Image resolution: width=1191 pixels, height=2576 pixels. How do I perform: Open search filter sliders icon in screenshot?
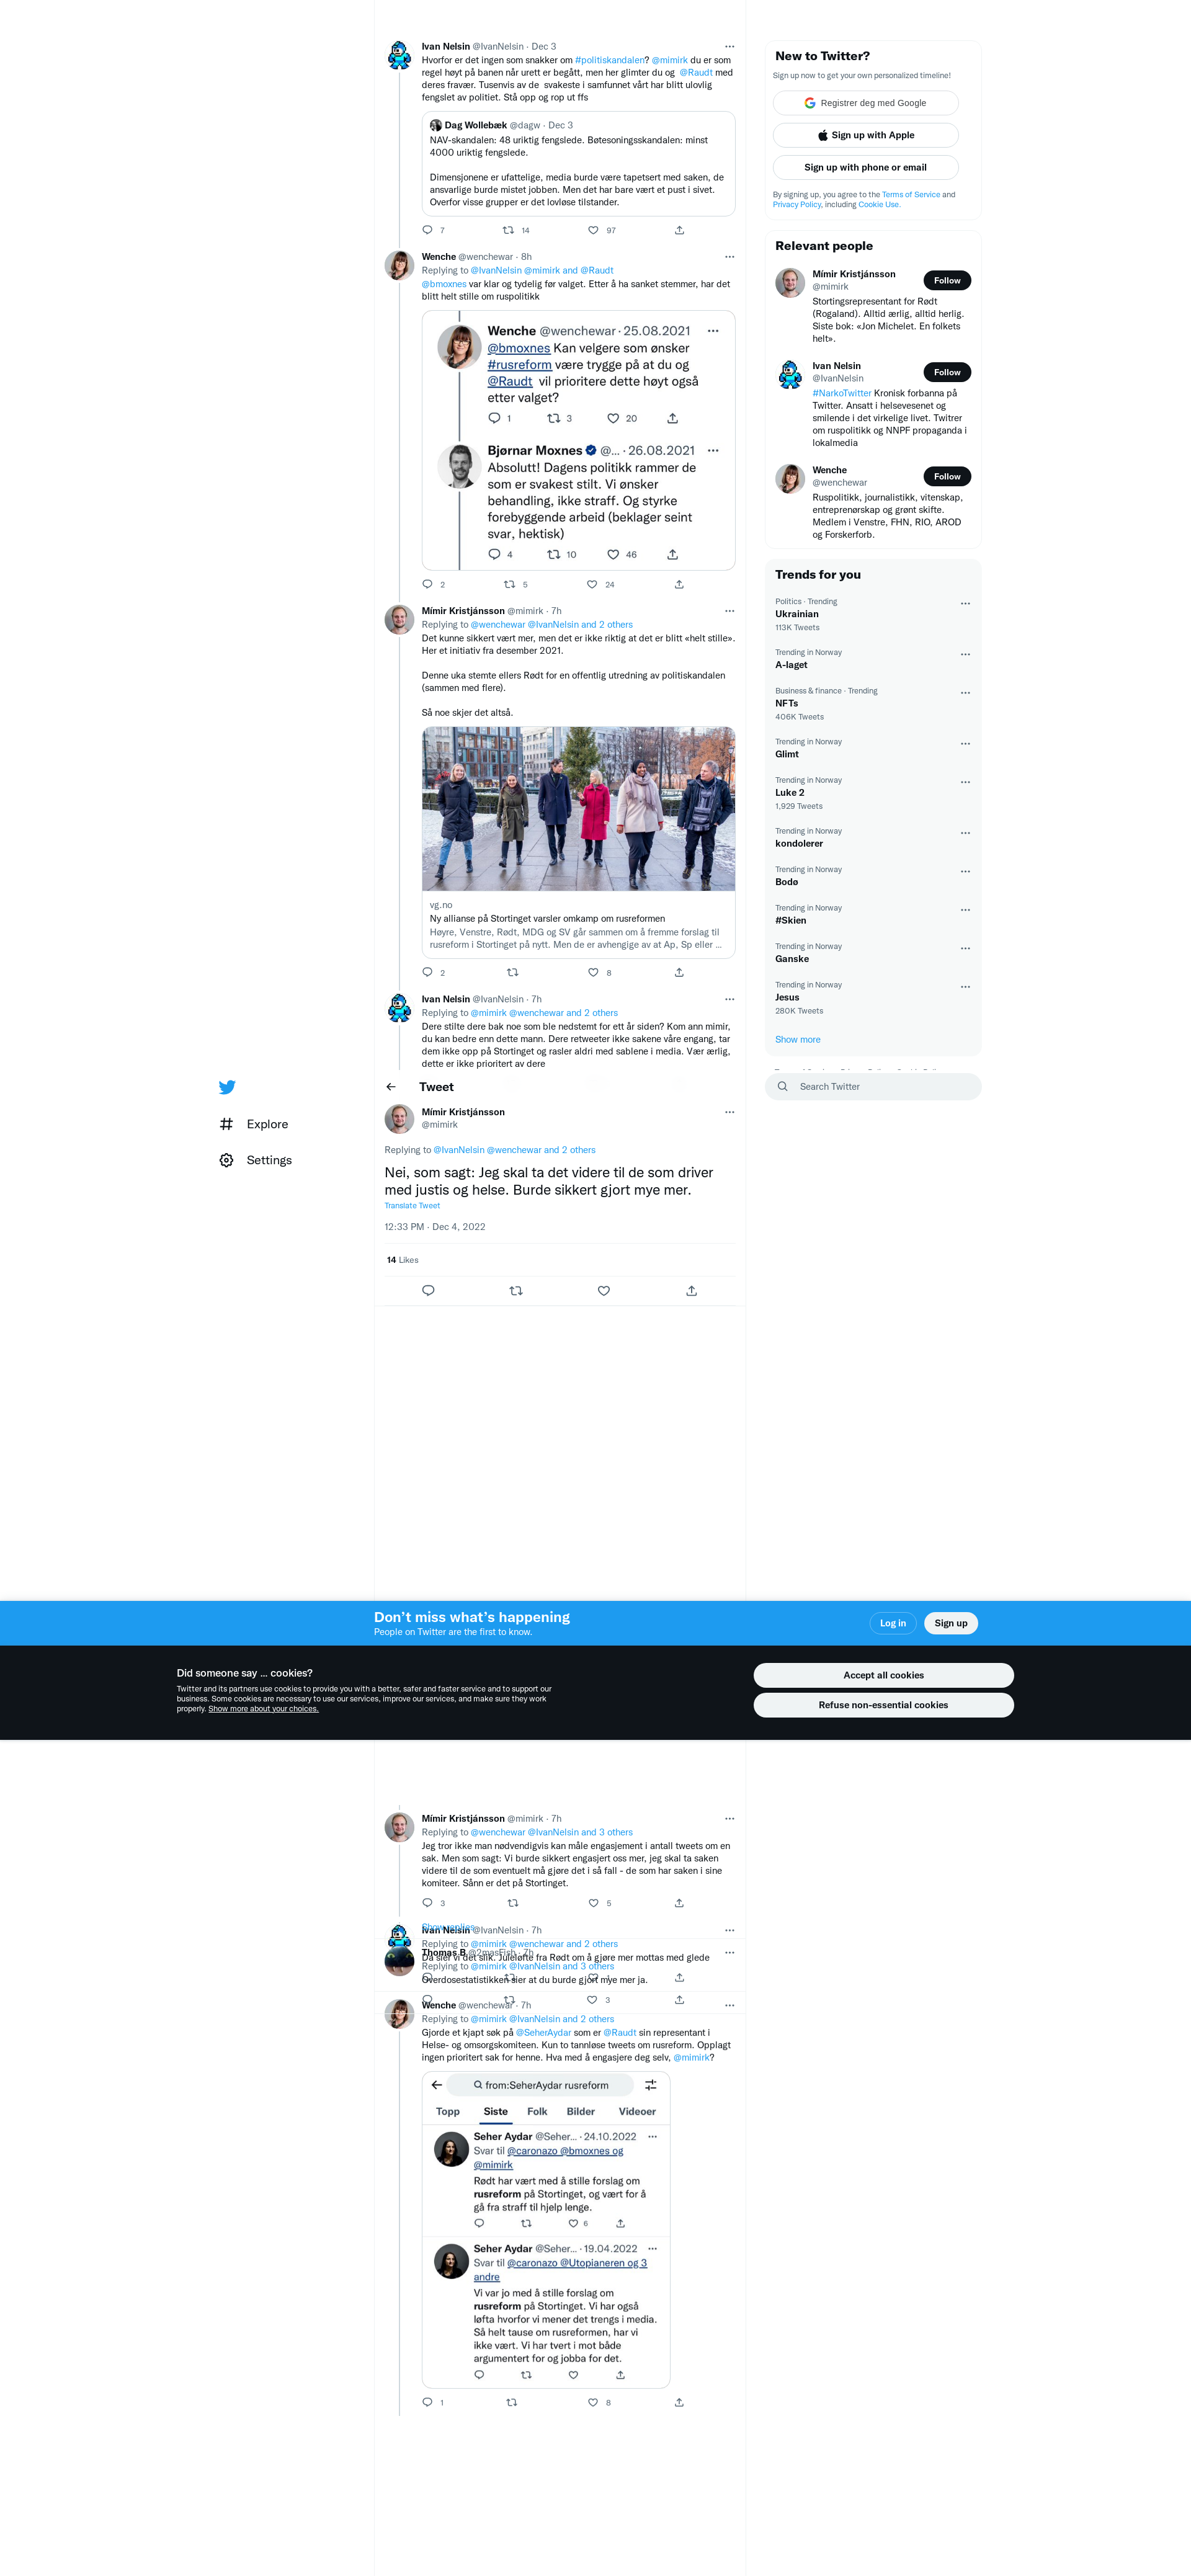click(x=650, y=2085)
